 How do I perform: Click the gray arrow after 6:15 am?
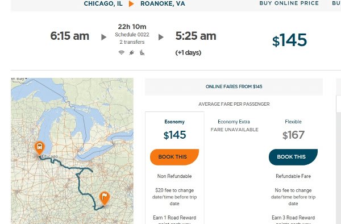pyautogui.click(x=104, y=37)
